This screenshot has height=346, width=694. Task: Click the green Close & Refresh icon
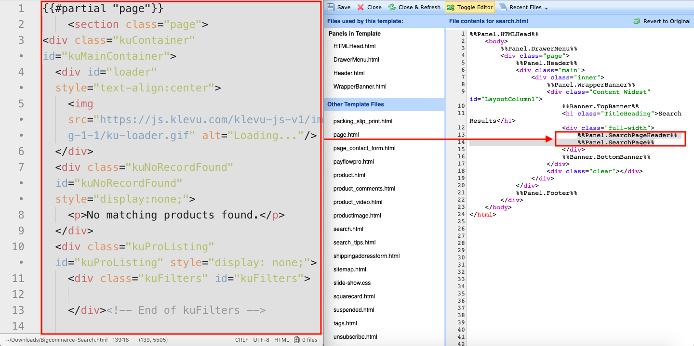(392, 7)
